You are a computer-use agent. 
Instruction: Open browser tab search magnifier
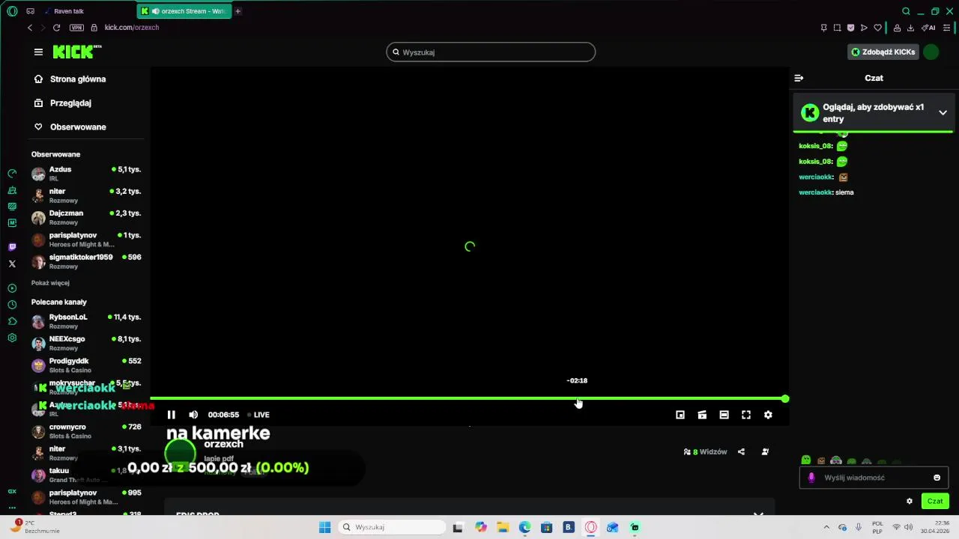click(906, 11)
